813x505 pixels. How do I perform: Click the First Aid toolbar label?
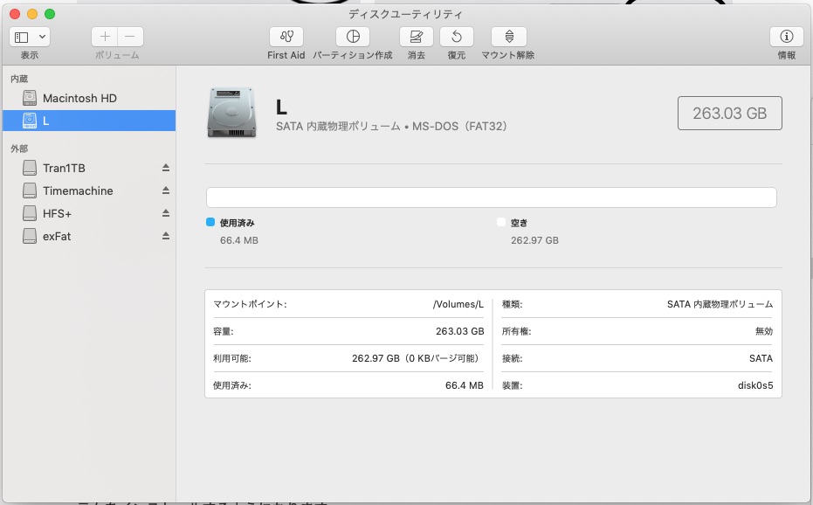point(286,55)
